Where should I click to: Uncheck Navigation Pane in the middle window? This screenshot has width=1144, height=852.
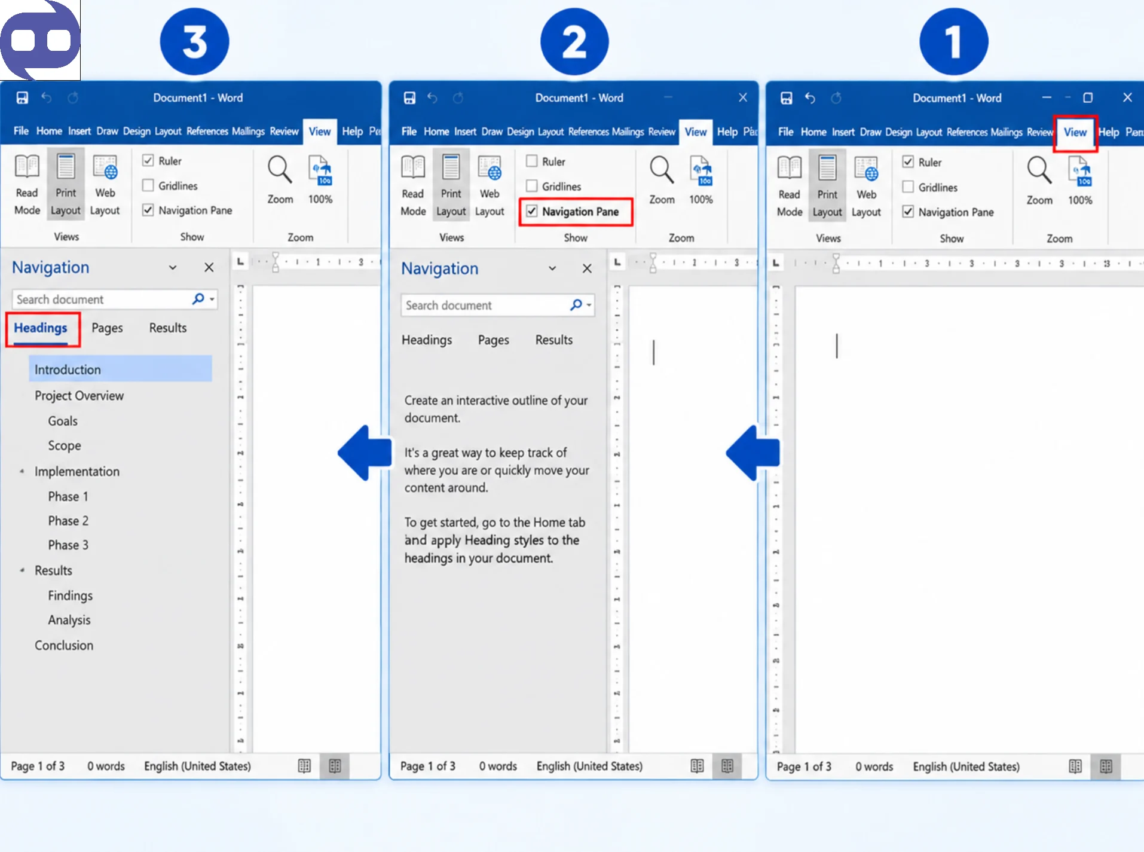tap(531, 211)
